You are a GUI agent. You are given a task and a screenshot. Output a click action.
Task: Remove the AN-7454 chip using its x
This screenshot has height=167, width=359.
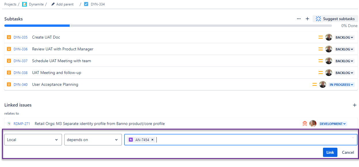tap(152, 139)
